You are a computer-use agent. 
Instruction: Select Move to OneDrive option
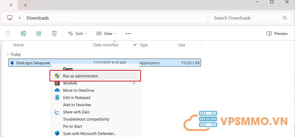(79, 90)
